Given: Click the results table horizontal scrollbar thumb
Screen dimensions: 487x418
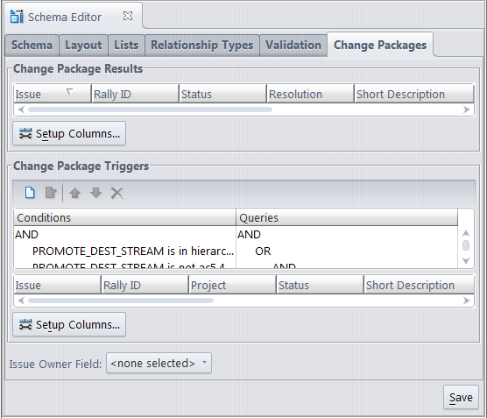Looking at the screenshot, I should [150, 110].
